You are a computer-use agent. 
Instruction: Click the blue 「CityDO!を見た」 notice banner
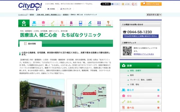(141, 36)
